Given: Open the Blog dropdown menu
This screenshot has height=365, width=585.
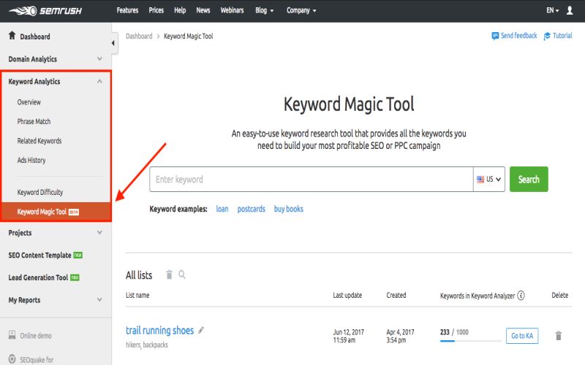Looking at the screenshot, I should (264, 10).
